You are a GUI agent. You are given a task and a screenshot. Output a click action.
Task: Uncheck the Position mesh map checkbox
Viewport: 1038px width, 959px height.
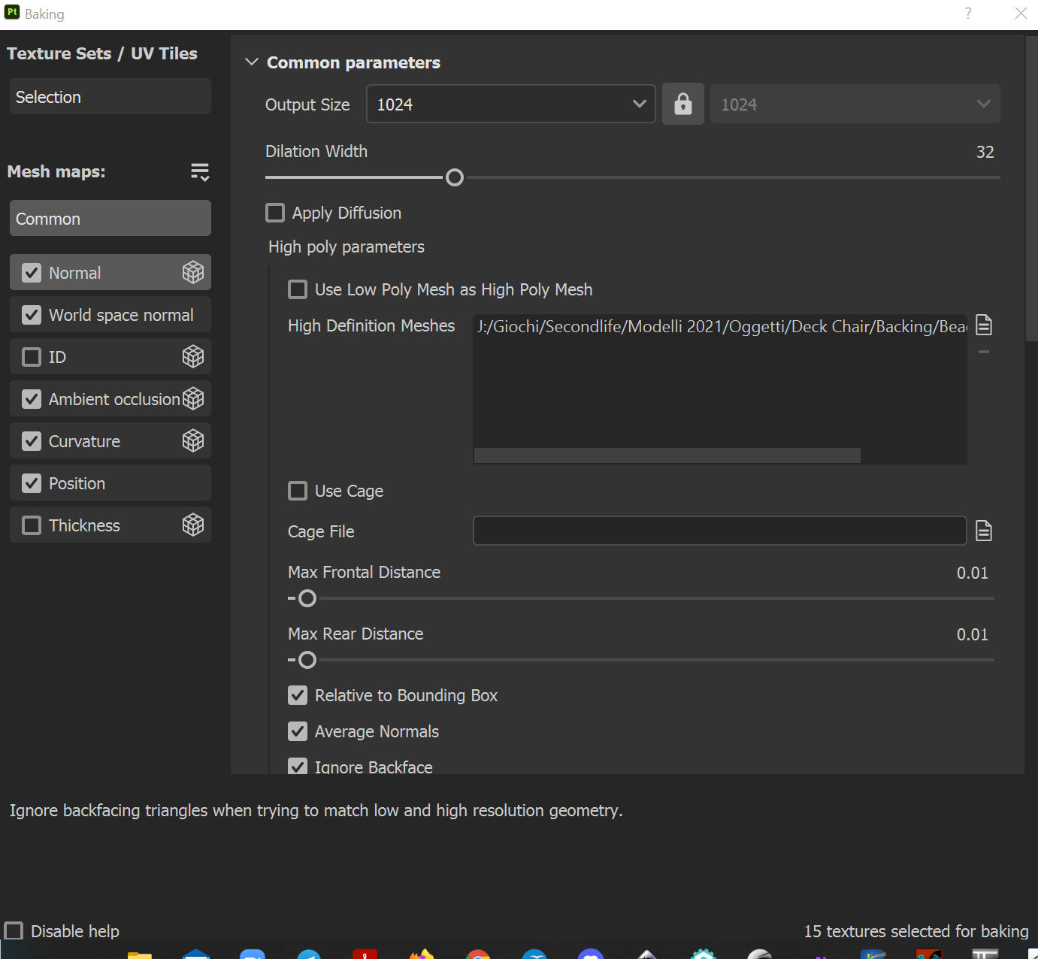pyautogui.click(x=32, y=483)
